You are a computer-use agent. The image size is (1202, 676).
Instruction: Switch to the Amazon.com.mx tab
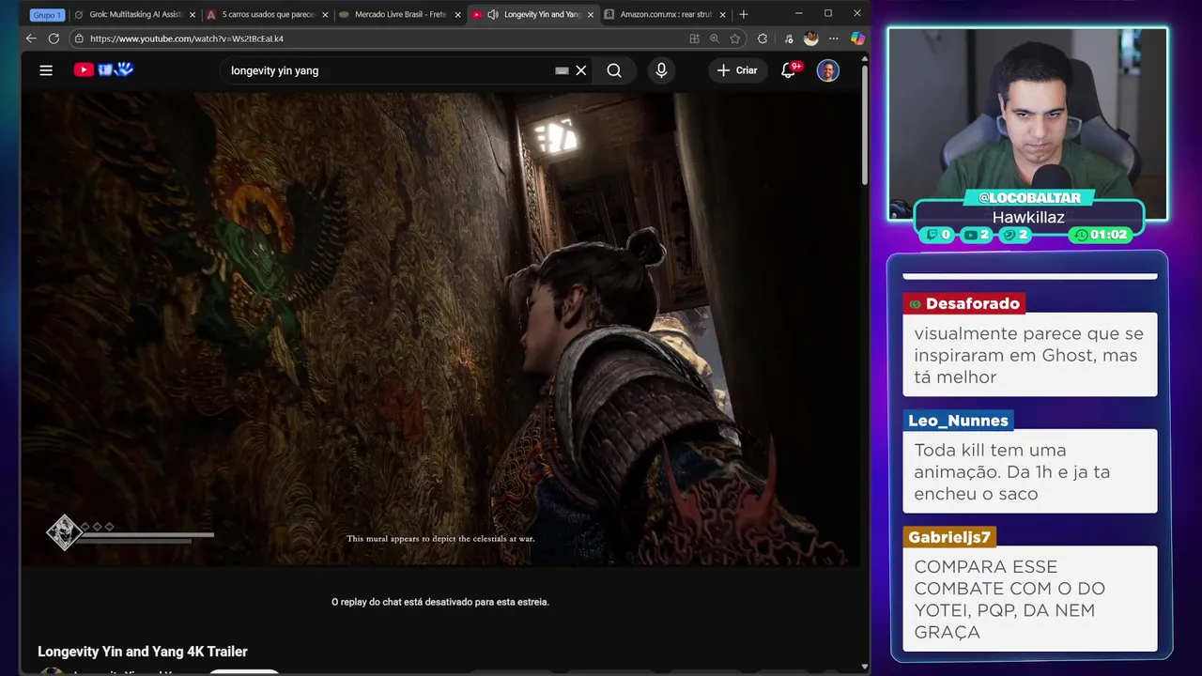click(x=665, y=15)
